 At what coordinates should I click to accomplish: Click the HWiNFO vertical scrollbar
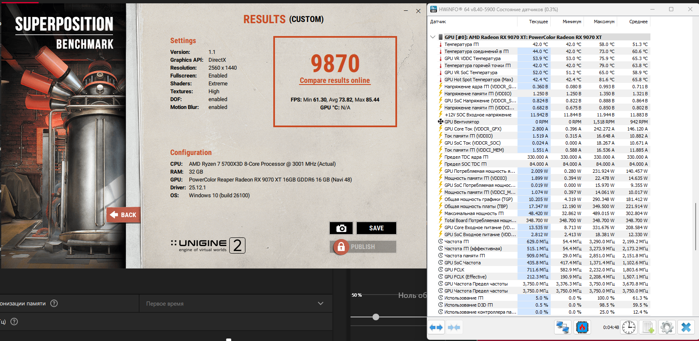point(696,226)
